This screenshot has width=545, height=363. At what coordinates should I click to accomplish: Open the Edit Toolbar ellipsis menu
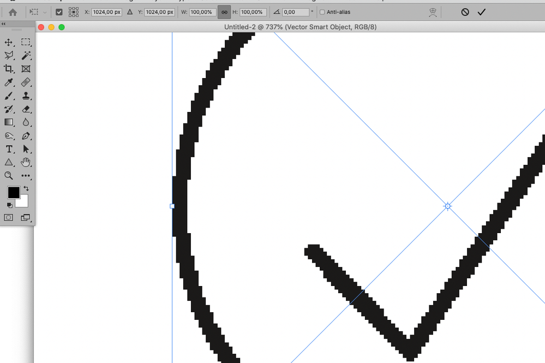(x=26, y=176)
